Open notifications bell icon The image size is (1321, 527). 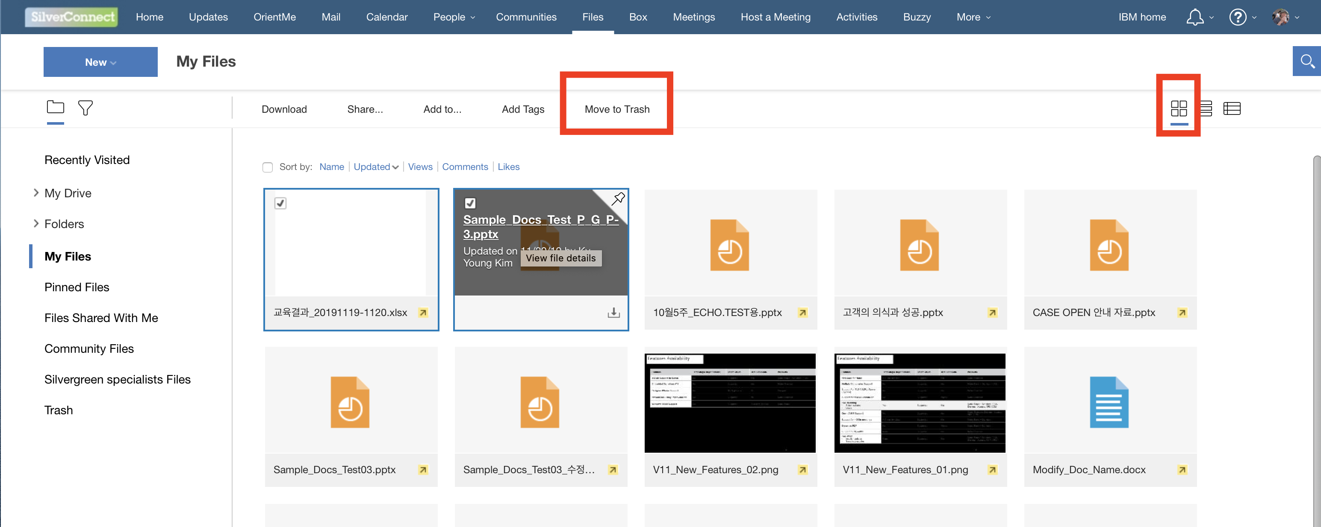pyautogui.click(x=1195, y=17)
